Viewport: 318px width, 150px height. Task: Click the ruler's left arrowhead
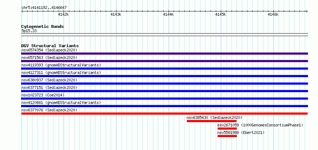click(x=22, y=11)
